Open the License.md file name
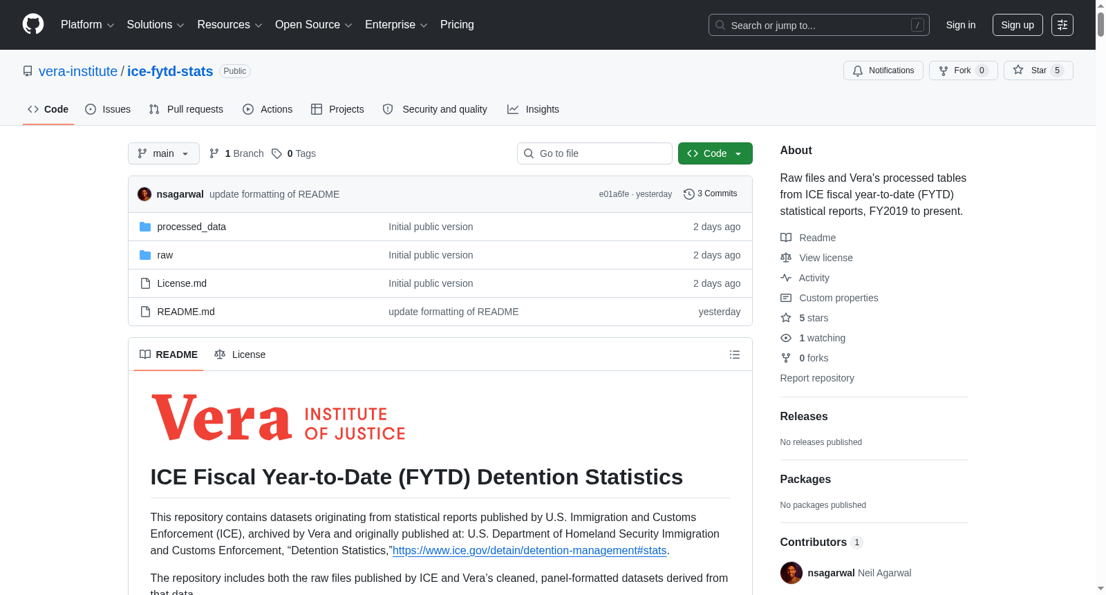1106x595 pixels. pos(182,283)
